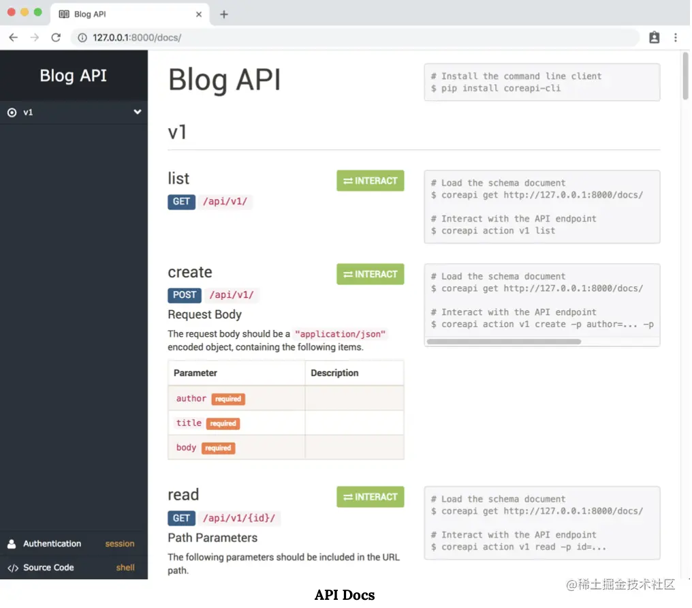Open a new browser tab with plus

click(224, 14)
